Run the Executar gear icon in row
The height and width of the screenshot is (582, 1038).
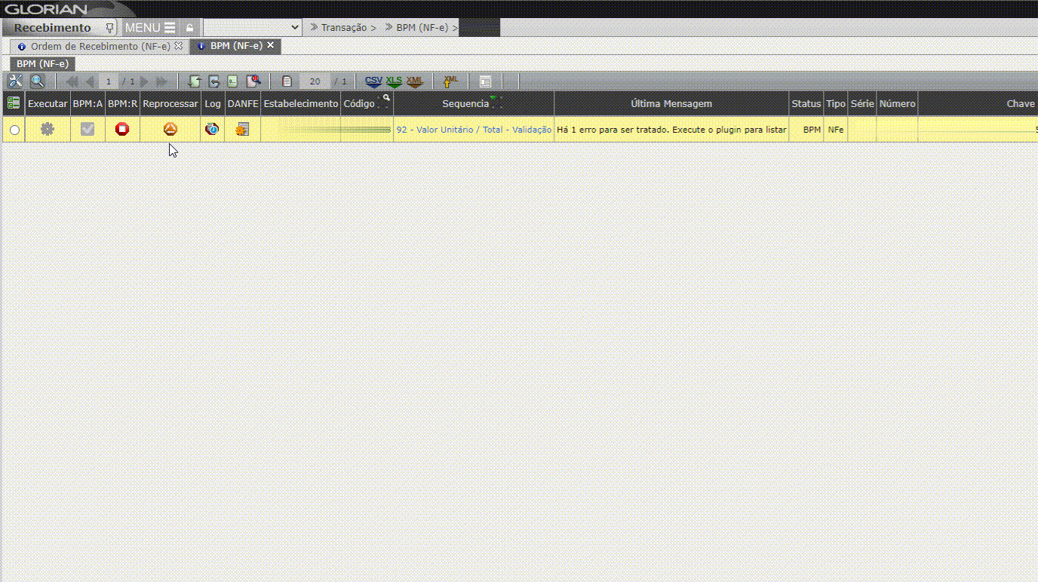point(48,130)
